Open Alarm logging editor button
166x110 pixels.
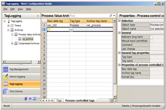(21, 77)
